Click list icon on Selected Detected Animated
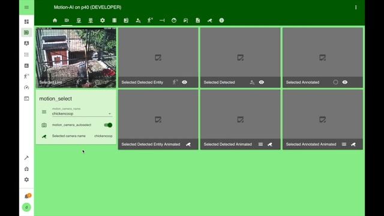Viewport: 384px width, 216px height. (x=260, y=145)
